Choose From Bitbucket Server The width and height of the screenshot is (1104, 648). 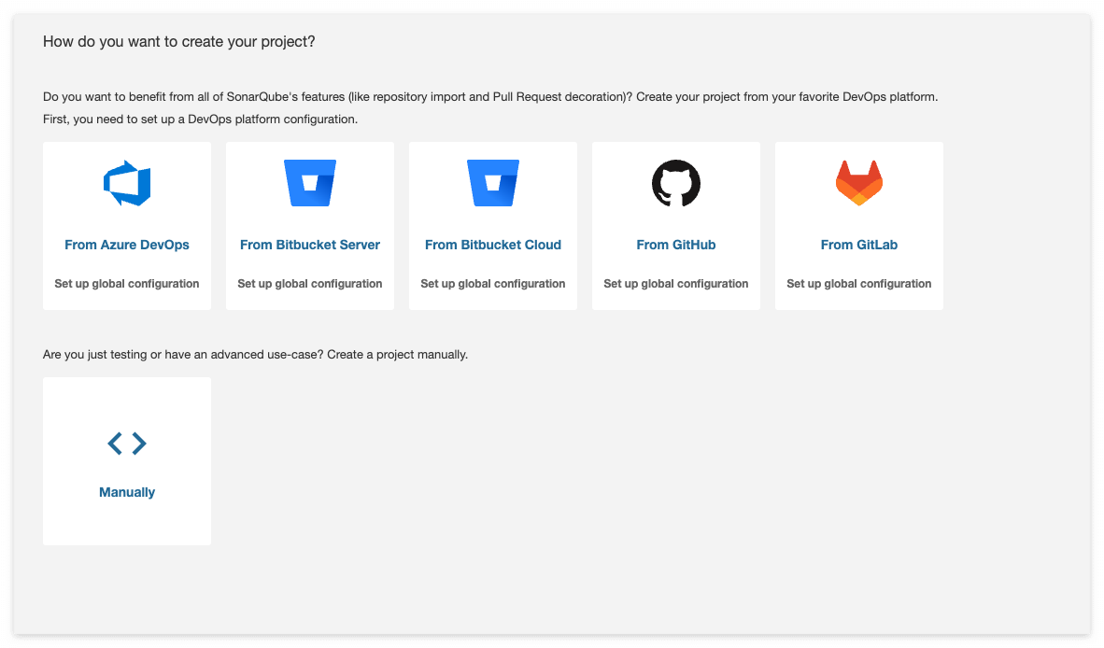pos(310,245)
